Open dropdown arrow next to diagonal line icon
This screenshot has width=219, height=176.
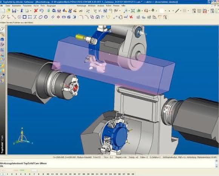[x=180, y=11]
